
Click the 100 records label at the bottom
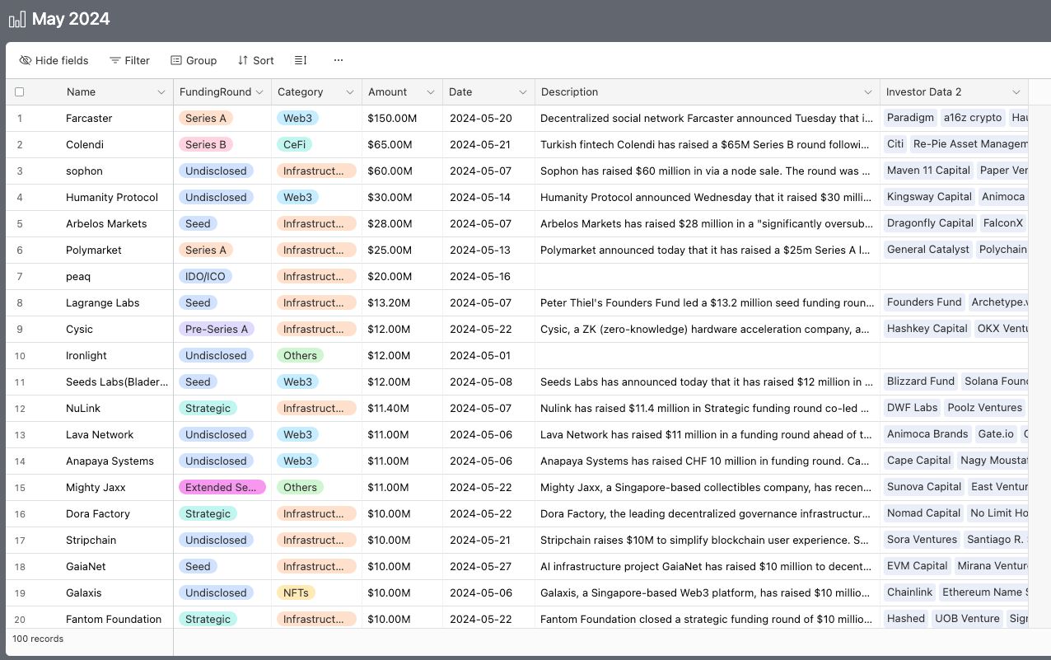coord(38,639)
